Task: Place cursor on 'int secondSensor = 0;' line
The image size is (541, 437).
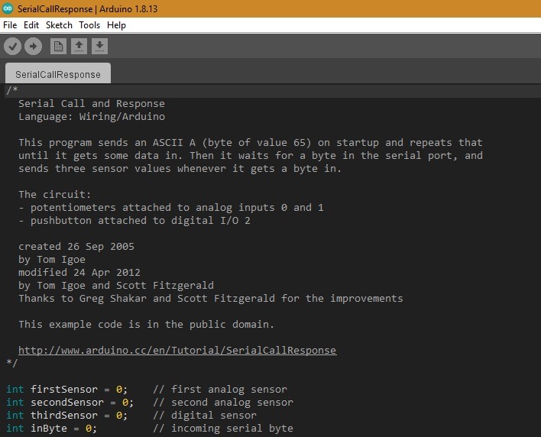Action: (x=70, y=403)
